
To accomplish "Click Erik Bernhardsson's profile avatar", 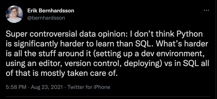I will 14,14.
